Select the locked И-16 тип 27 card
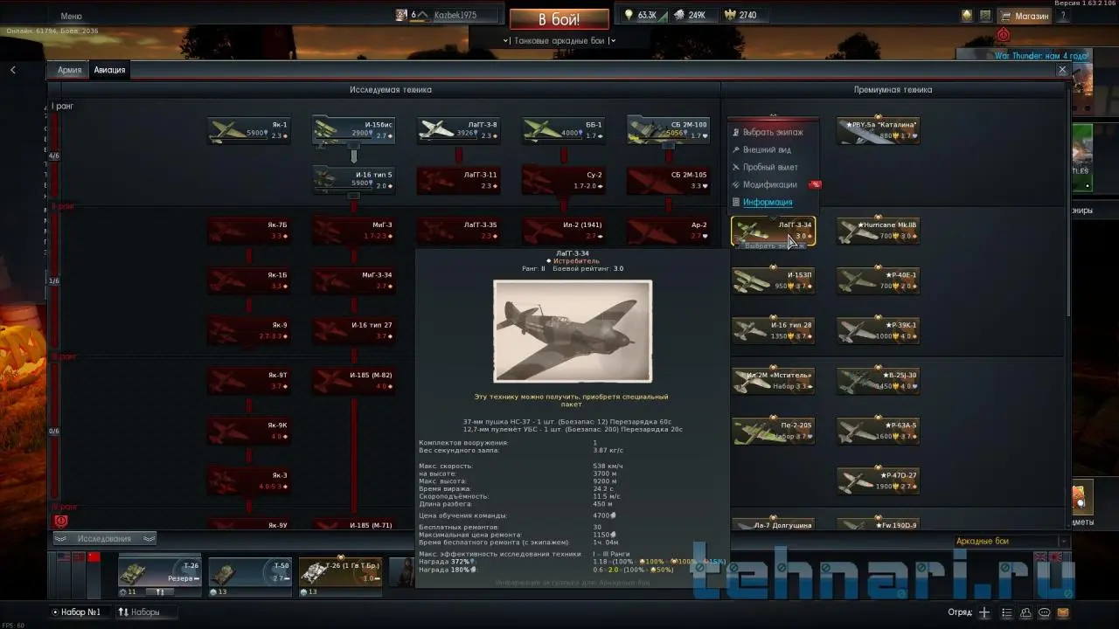Screen dimensions: 1119x629 [x=354, y=330]
